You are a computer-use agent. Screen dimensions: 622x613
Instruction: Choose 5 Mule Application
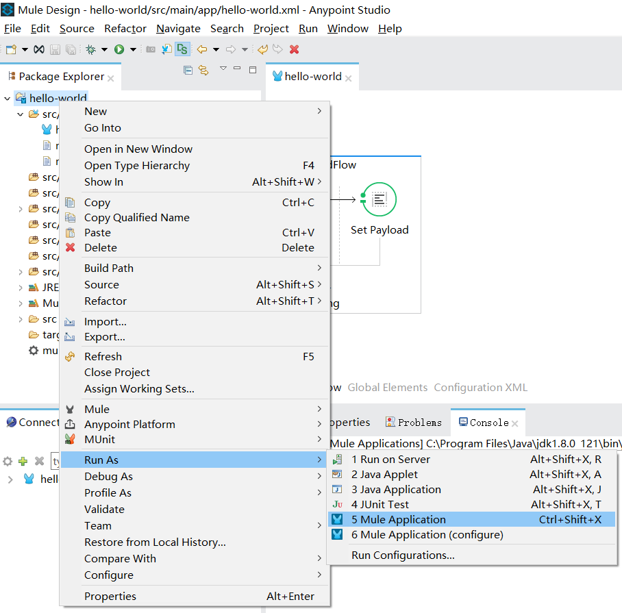pos(472,519)
